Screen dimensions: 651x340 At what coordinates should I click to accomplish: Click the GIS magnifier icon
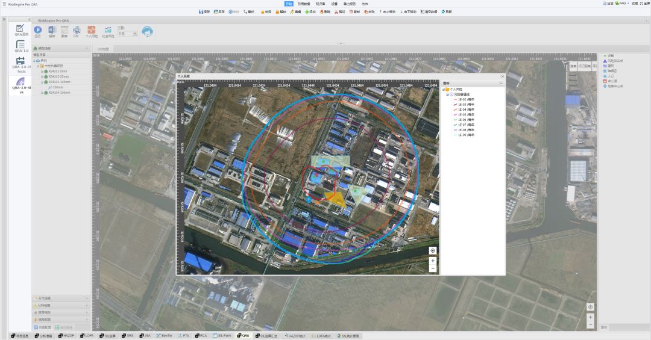[77, 30]
